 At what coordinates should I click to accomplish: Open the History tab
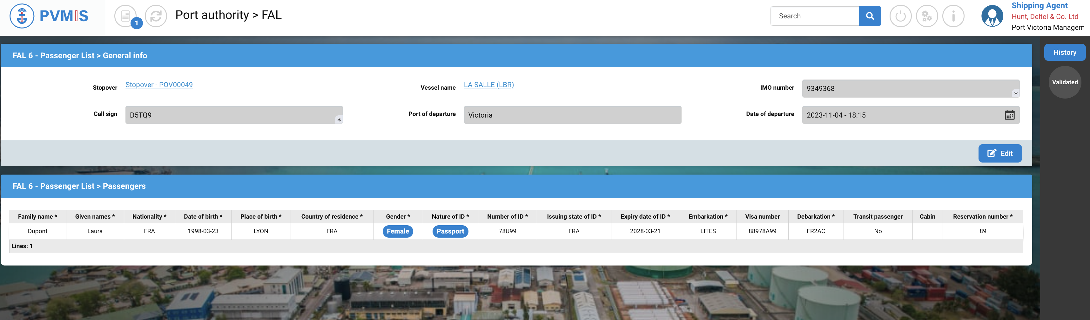[1064, 52]
